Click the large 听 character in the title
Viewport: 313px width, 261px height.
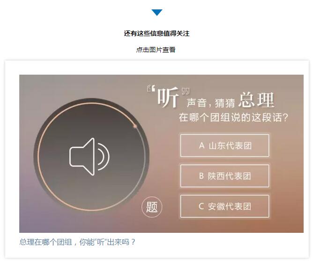pos(168,97)
